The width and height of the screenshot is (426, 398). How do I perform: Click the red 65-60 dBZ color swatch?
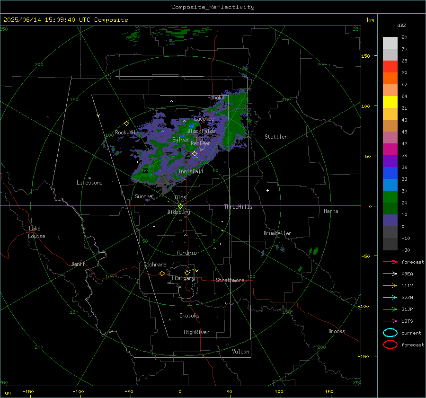[390, 67]
